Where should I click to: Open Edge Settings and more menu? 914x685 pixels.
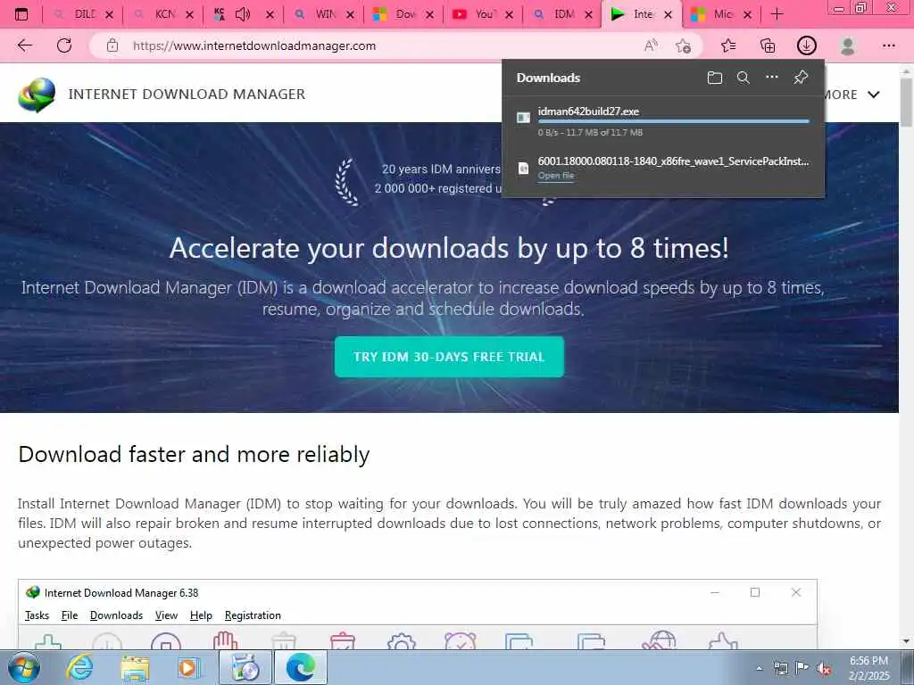tap(888, 45)
